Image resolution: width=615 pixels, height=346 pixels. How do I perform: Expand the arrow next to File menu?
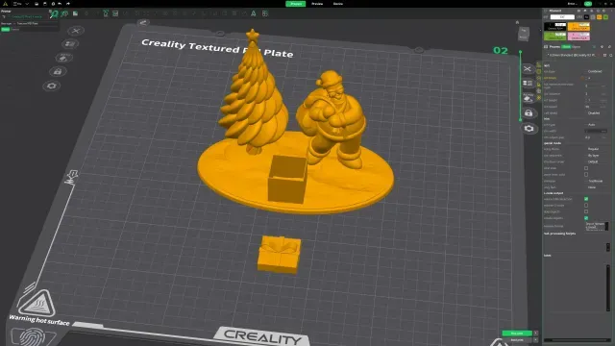27,4
